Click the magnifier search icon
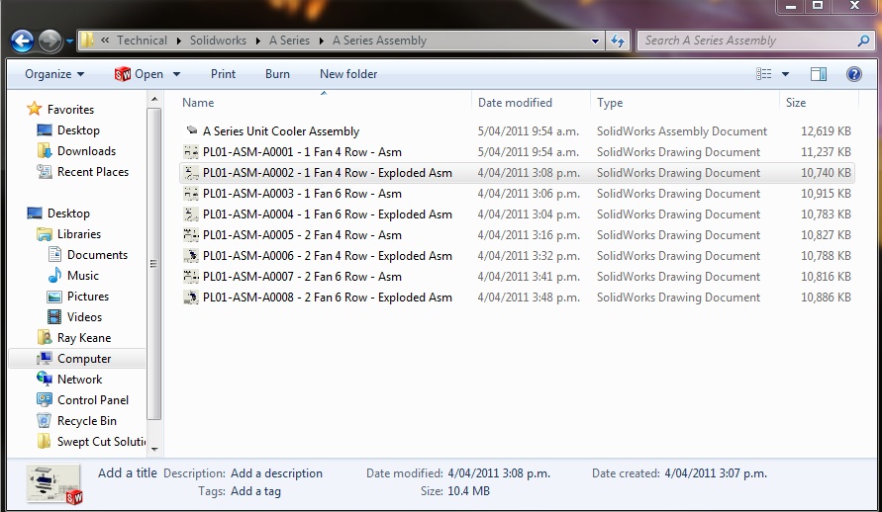The height and width of the screenshot is (512, 882). [864, 41]
